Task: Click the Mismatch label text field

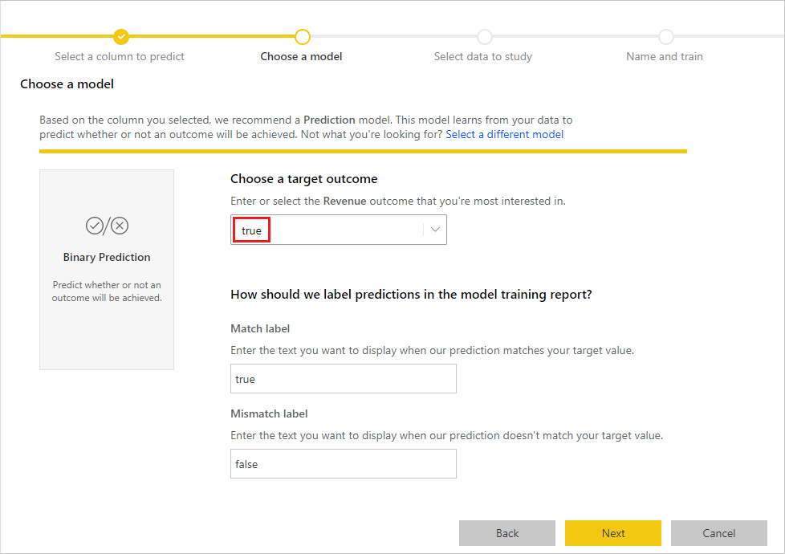Action: 344,464
